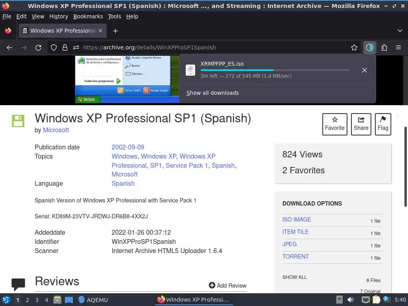408x306 pixels.
Task: Click the SP1 topic link
Action: point(156,165)
